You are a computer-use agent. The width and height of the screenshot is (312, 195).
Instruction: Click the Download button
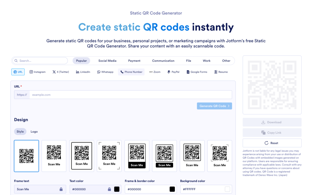(x=272, y=122)
